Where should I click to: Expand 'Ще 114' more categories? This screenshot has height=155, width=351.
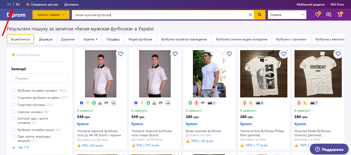click(x=20, y=147)
